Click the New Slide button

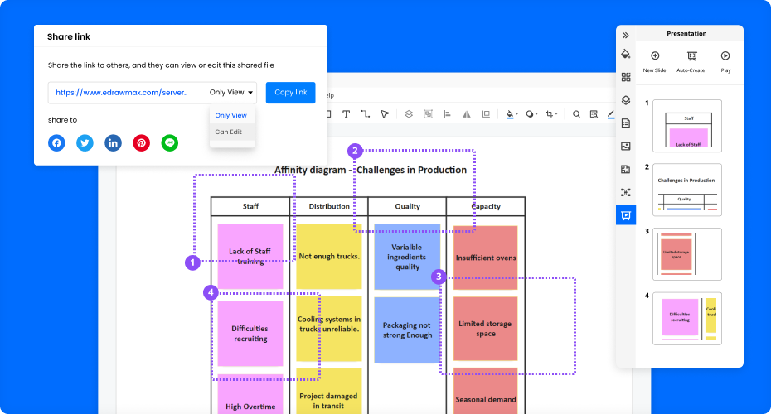(654, 61)
